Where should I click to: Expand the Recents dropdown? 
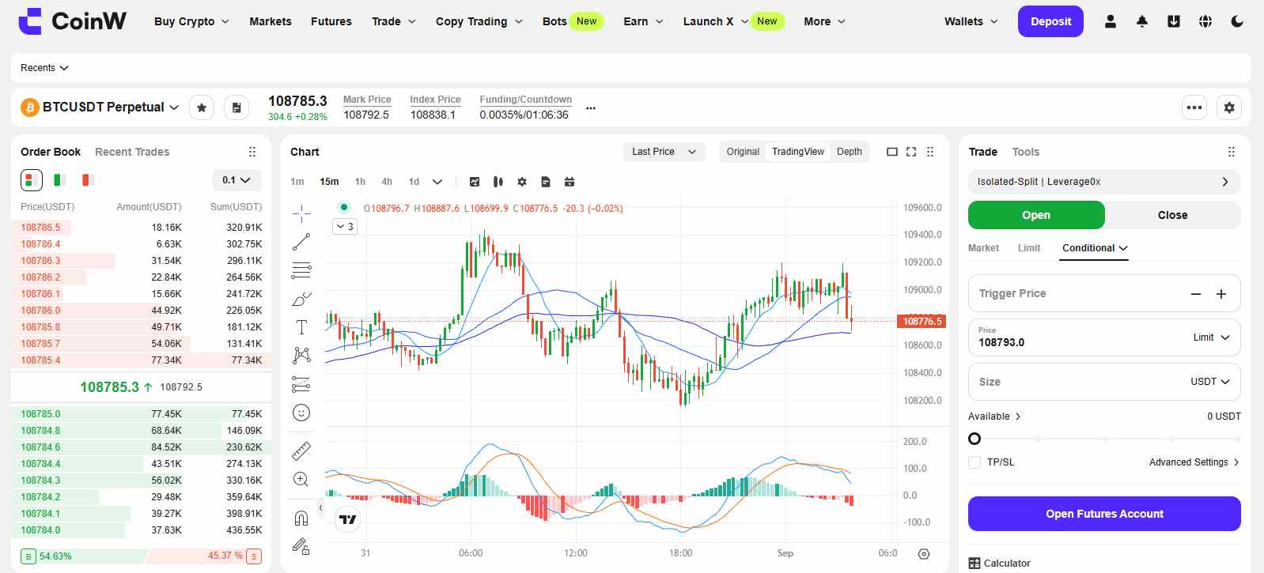[x=44, y=68]
